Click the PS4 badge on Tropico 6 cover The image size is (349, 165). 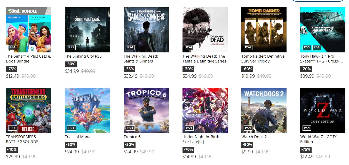[x=130, y=128]
